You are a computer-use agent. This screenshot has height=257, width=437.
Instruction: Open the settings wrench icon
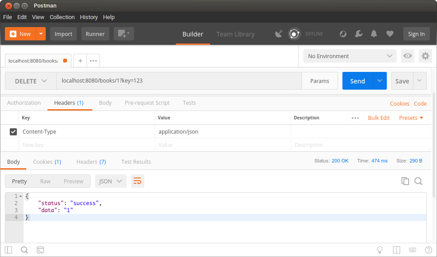click(x=359, y=34)
